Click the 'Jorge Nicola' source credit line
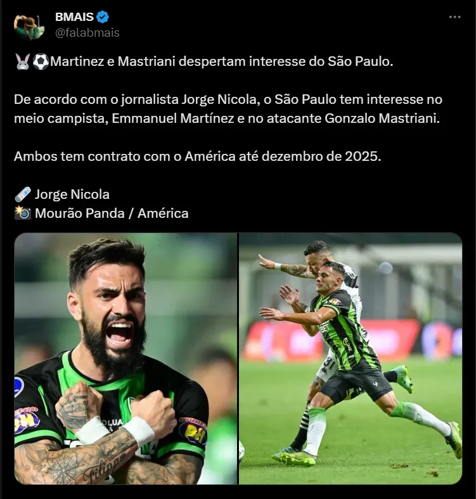 (x=72, y=194)
